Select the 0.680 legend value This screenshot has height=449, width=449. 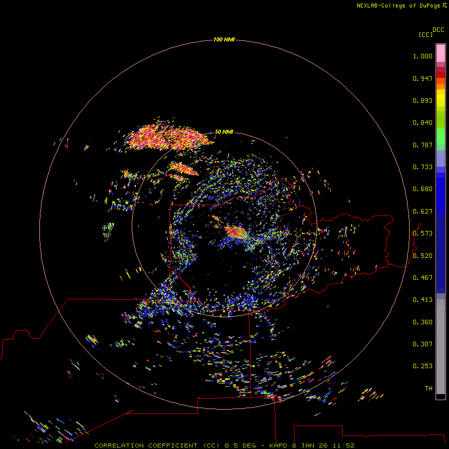[423, 189]
